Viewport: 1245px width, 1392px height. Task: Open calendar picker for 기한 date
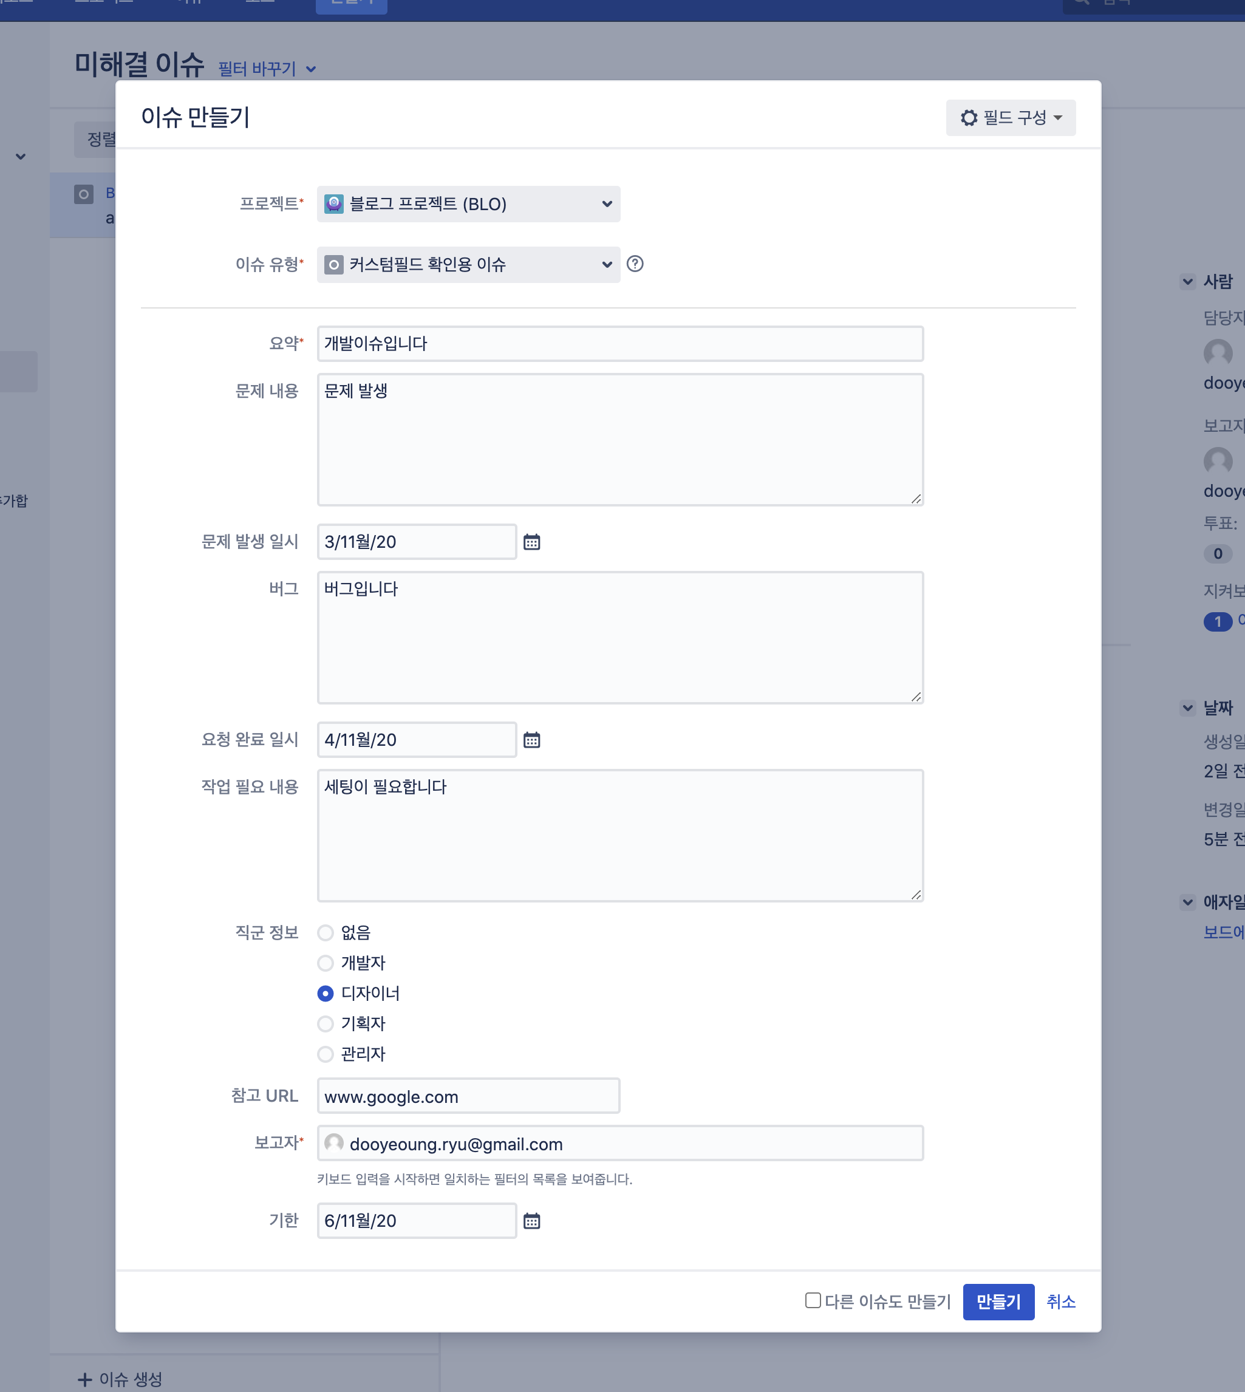point(531,1220)
